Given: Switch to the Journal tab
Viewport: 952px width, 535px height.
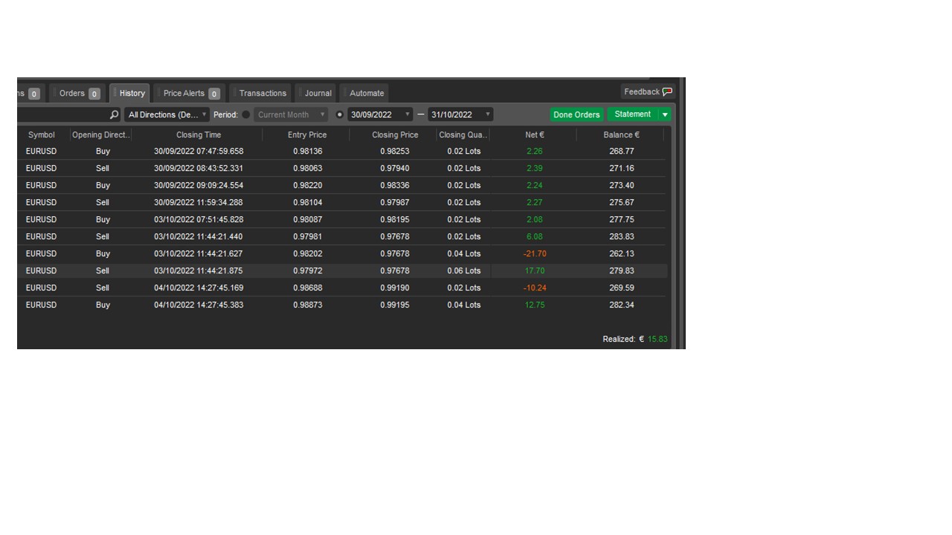Looking at the screenshot, I should pyautogui.click(x=316, y=93).
